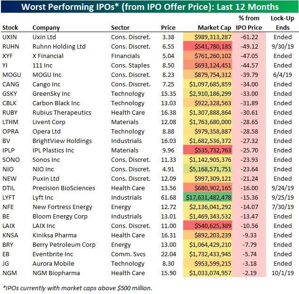299x294 pixels.
Task: Select the UXIN ticker cell
Action: [9, 37]
